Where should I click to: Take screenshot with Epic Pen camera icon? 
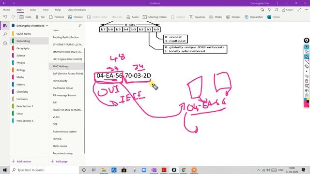307,90
